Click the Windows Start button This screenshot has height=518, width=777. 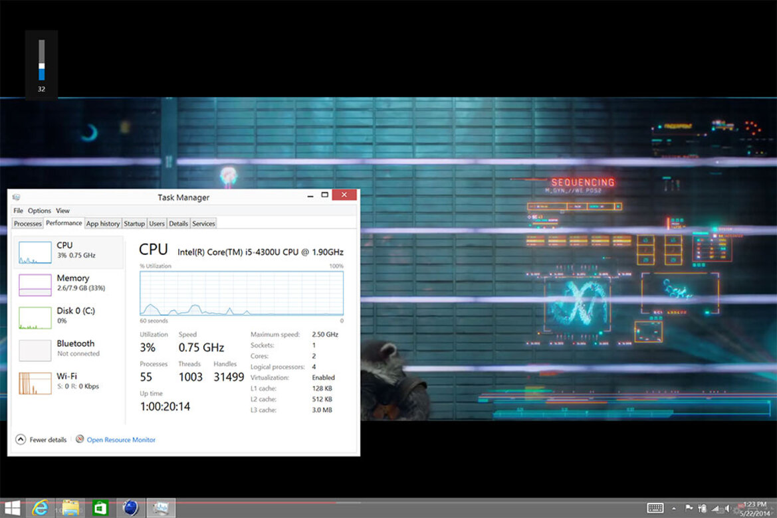[13, 508]
